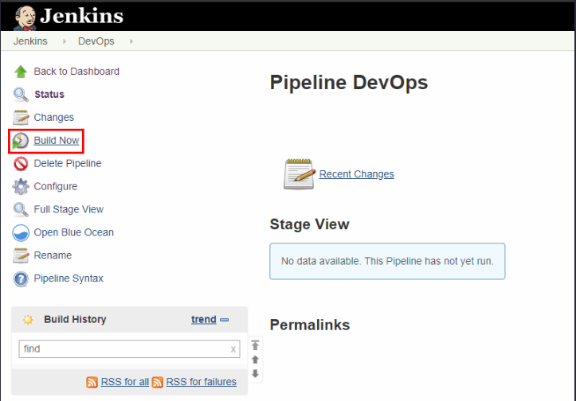Click the green up arrow dashboard icon
Screen dimensions: 576x401
(21, 72)
